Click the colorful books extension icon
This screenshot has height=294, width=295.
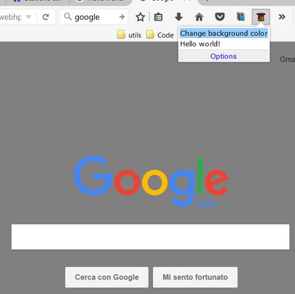241,17
